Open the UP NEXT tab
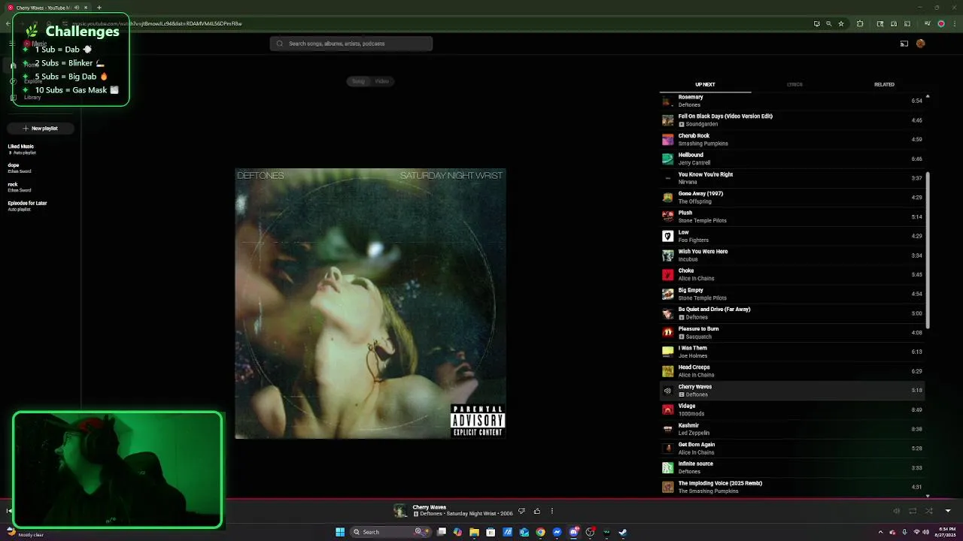This screenshot has height=541, width=963. coord(705,84)
